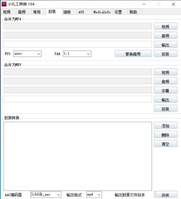Click 封装 button in 封装转换 group
181x199 pixels.
tap(165, 195)
